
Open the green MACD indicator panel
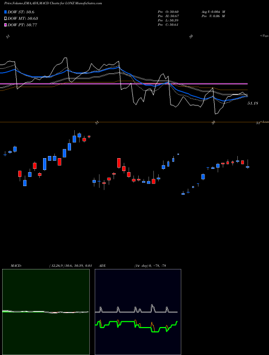(x=46, y=312)
